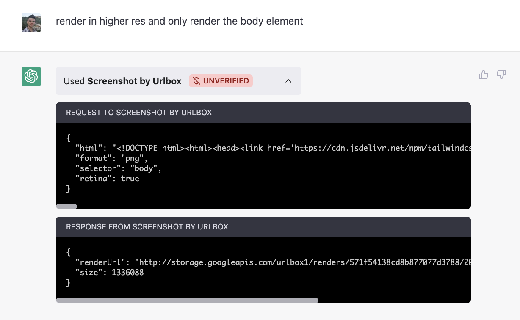Image resolution: width=520 pixels, height=320 pixels.
Task: Click the thumbs down feedback icon
Action: (501, 74)
